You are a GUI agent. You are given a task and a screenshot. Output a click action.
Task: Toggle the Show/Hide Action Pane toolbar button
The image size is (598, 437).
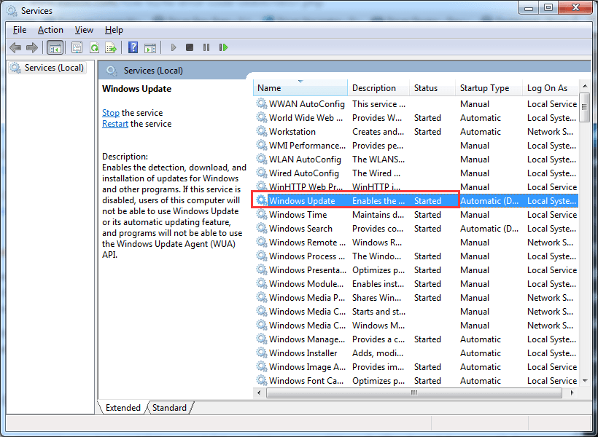coord(149,47)
